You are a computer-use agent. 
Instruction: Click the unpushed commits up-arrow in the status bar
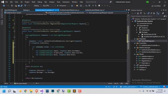tap(106, 87)
